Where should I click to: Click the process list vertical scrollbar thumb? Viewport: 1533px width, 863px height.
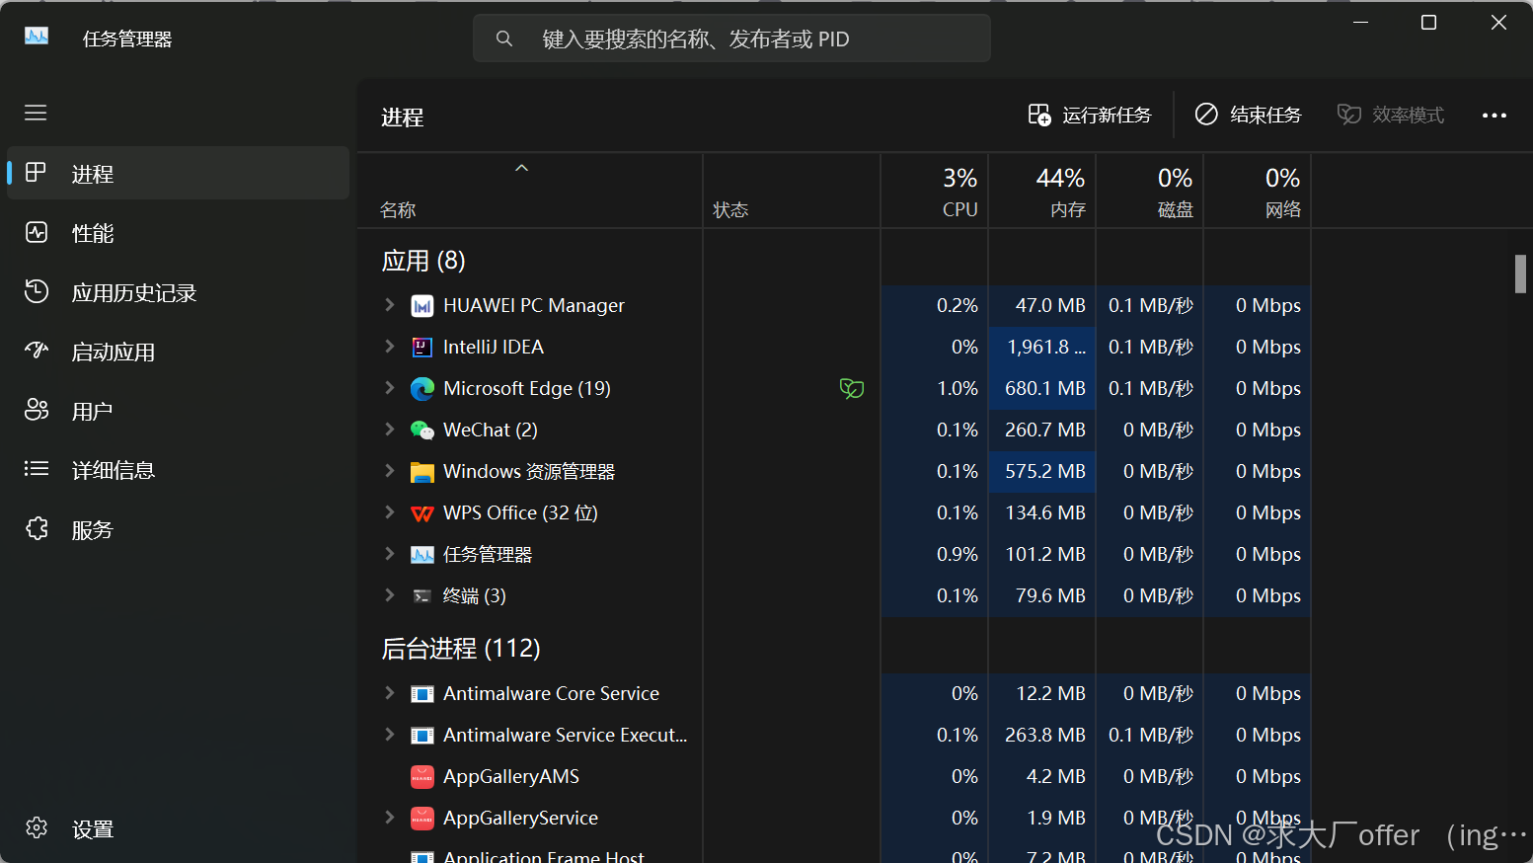[x=1520, y=275]
